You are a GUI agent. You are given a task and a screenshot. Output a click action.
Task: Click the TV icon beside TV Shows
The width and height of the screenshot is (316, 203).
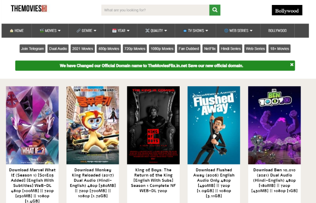coord(185,31)
